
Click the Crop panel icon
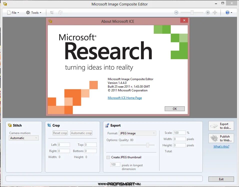pyautogui.click(x=49, y=125)
